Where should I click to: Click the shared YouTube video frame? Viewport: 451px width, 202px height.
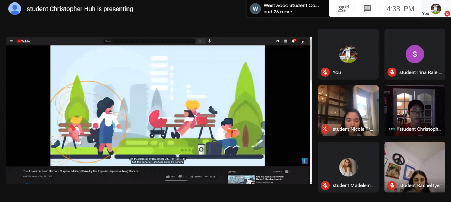click(x=157, y=105)
